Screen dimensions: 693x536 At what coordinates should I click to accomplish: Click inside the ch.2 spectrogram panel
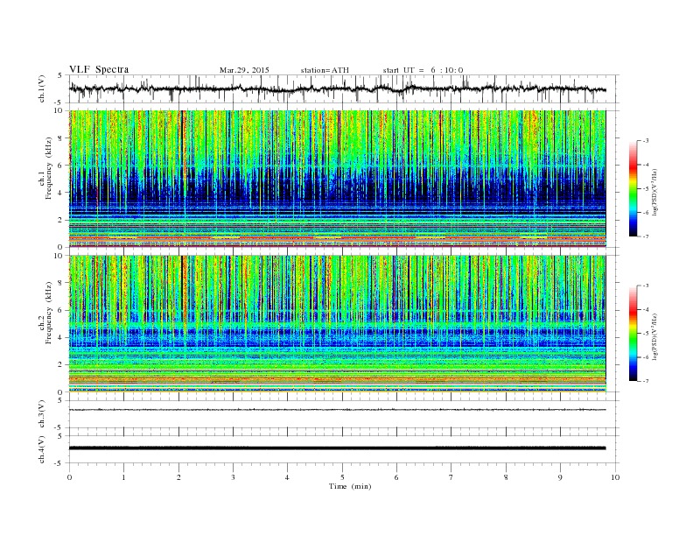click(x=338, y=324)
